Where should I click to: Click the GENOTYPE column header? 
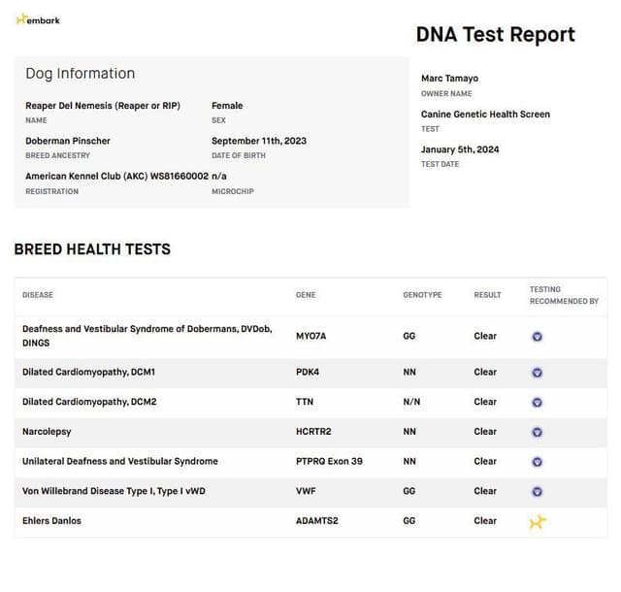tap(422, 295)
